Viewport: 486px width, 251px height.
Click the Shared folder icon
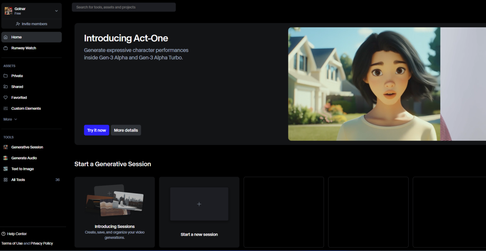click(x=6, y=87)
